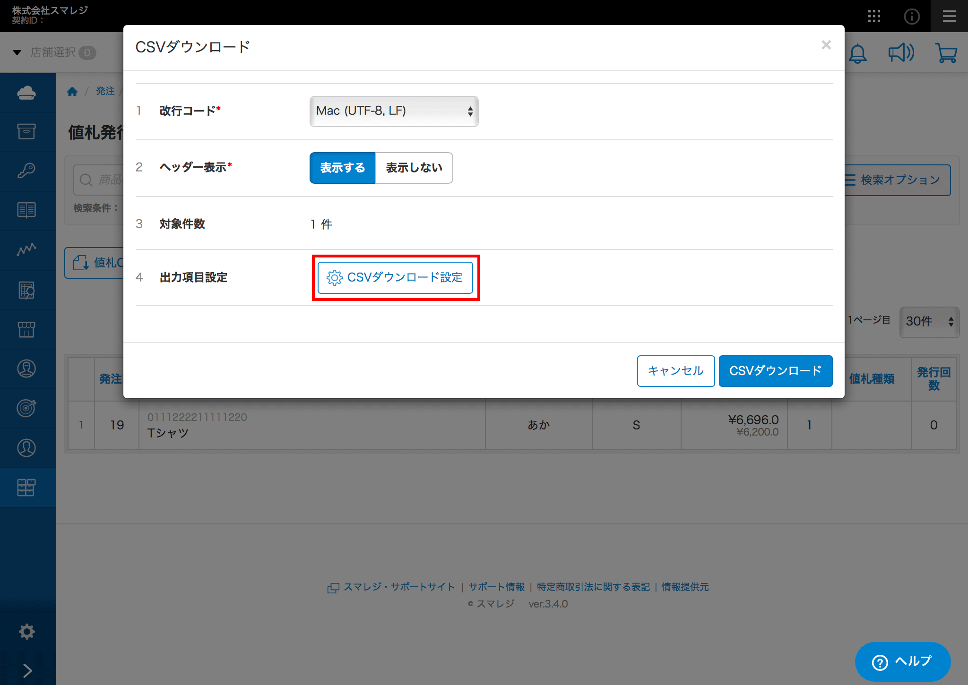
Task: Open the hamburger menu
Action: point(949,17)
